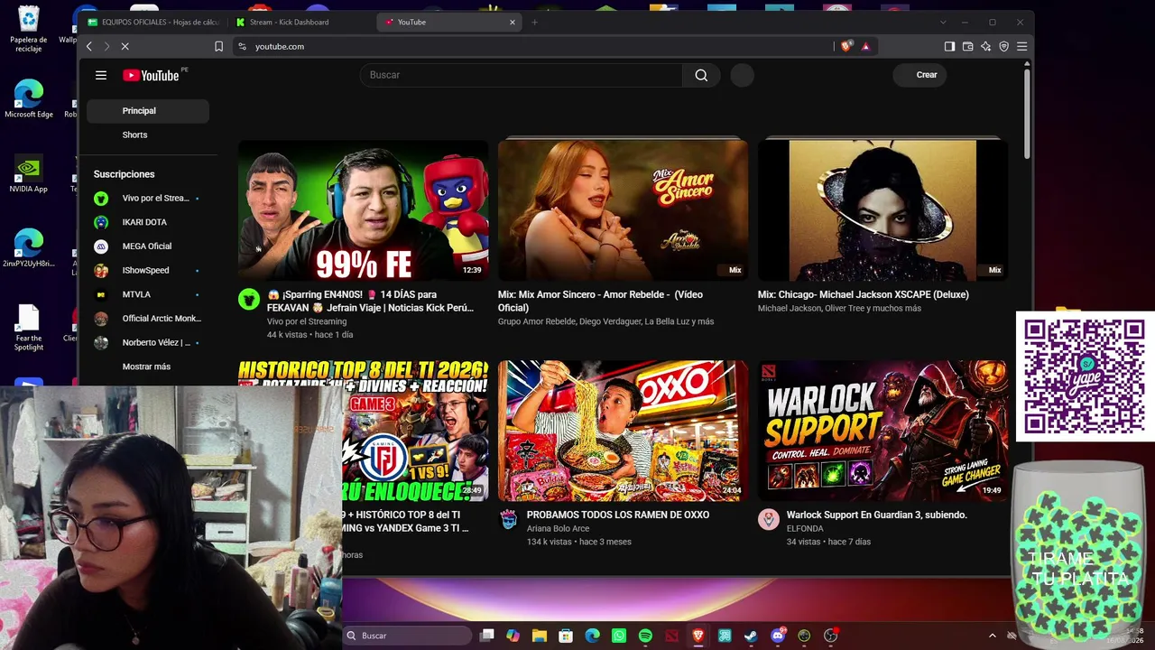The width and height of the screenshot is (1155, 650).
Task: Show hidden system tray icons
Action: (x=993, y=636)
